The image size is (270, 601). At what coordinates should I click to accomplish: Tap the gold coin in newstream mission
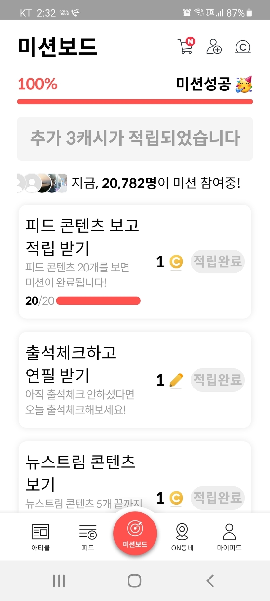(x=176, y=498)
